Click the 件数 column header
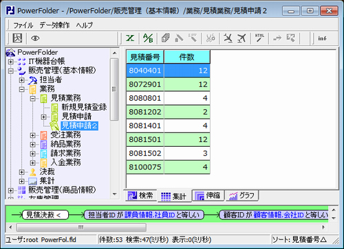 coord(187,57)
